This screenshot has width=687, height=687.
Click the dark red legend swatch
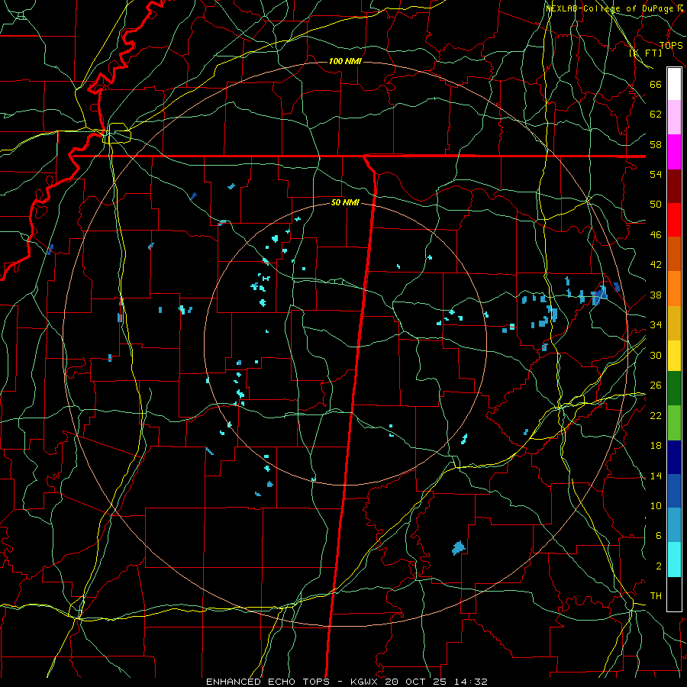click(674, 186)
